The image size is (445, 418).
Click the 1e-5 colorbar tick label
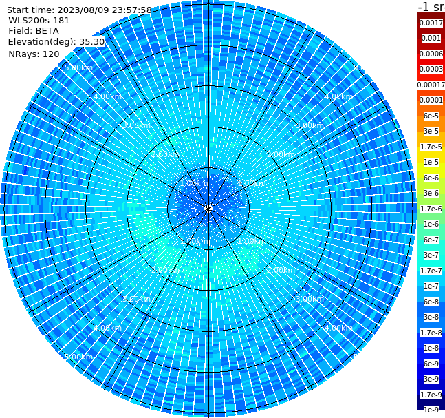[x=431, y=162]
